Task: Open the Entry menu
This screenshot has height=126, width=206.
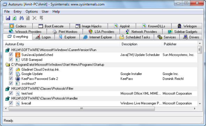Action: (x=17, y=11)
